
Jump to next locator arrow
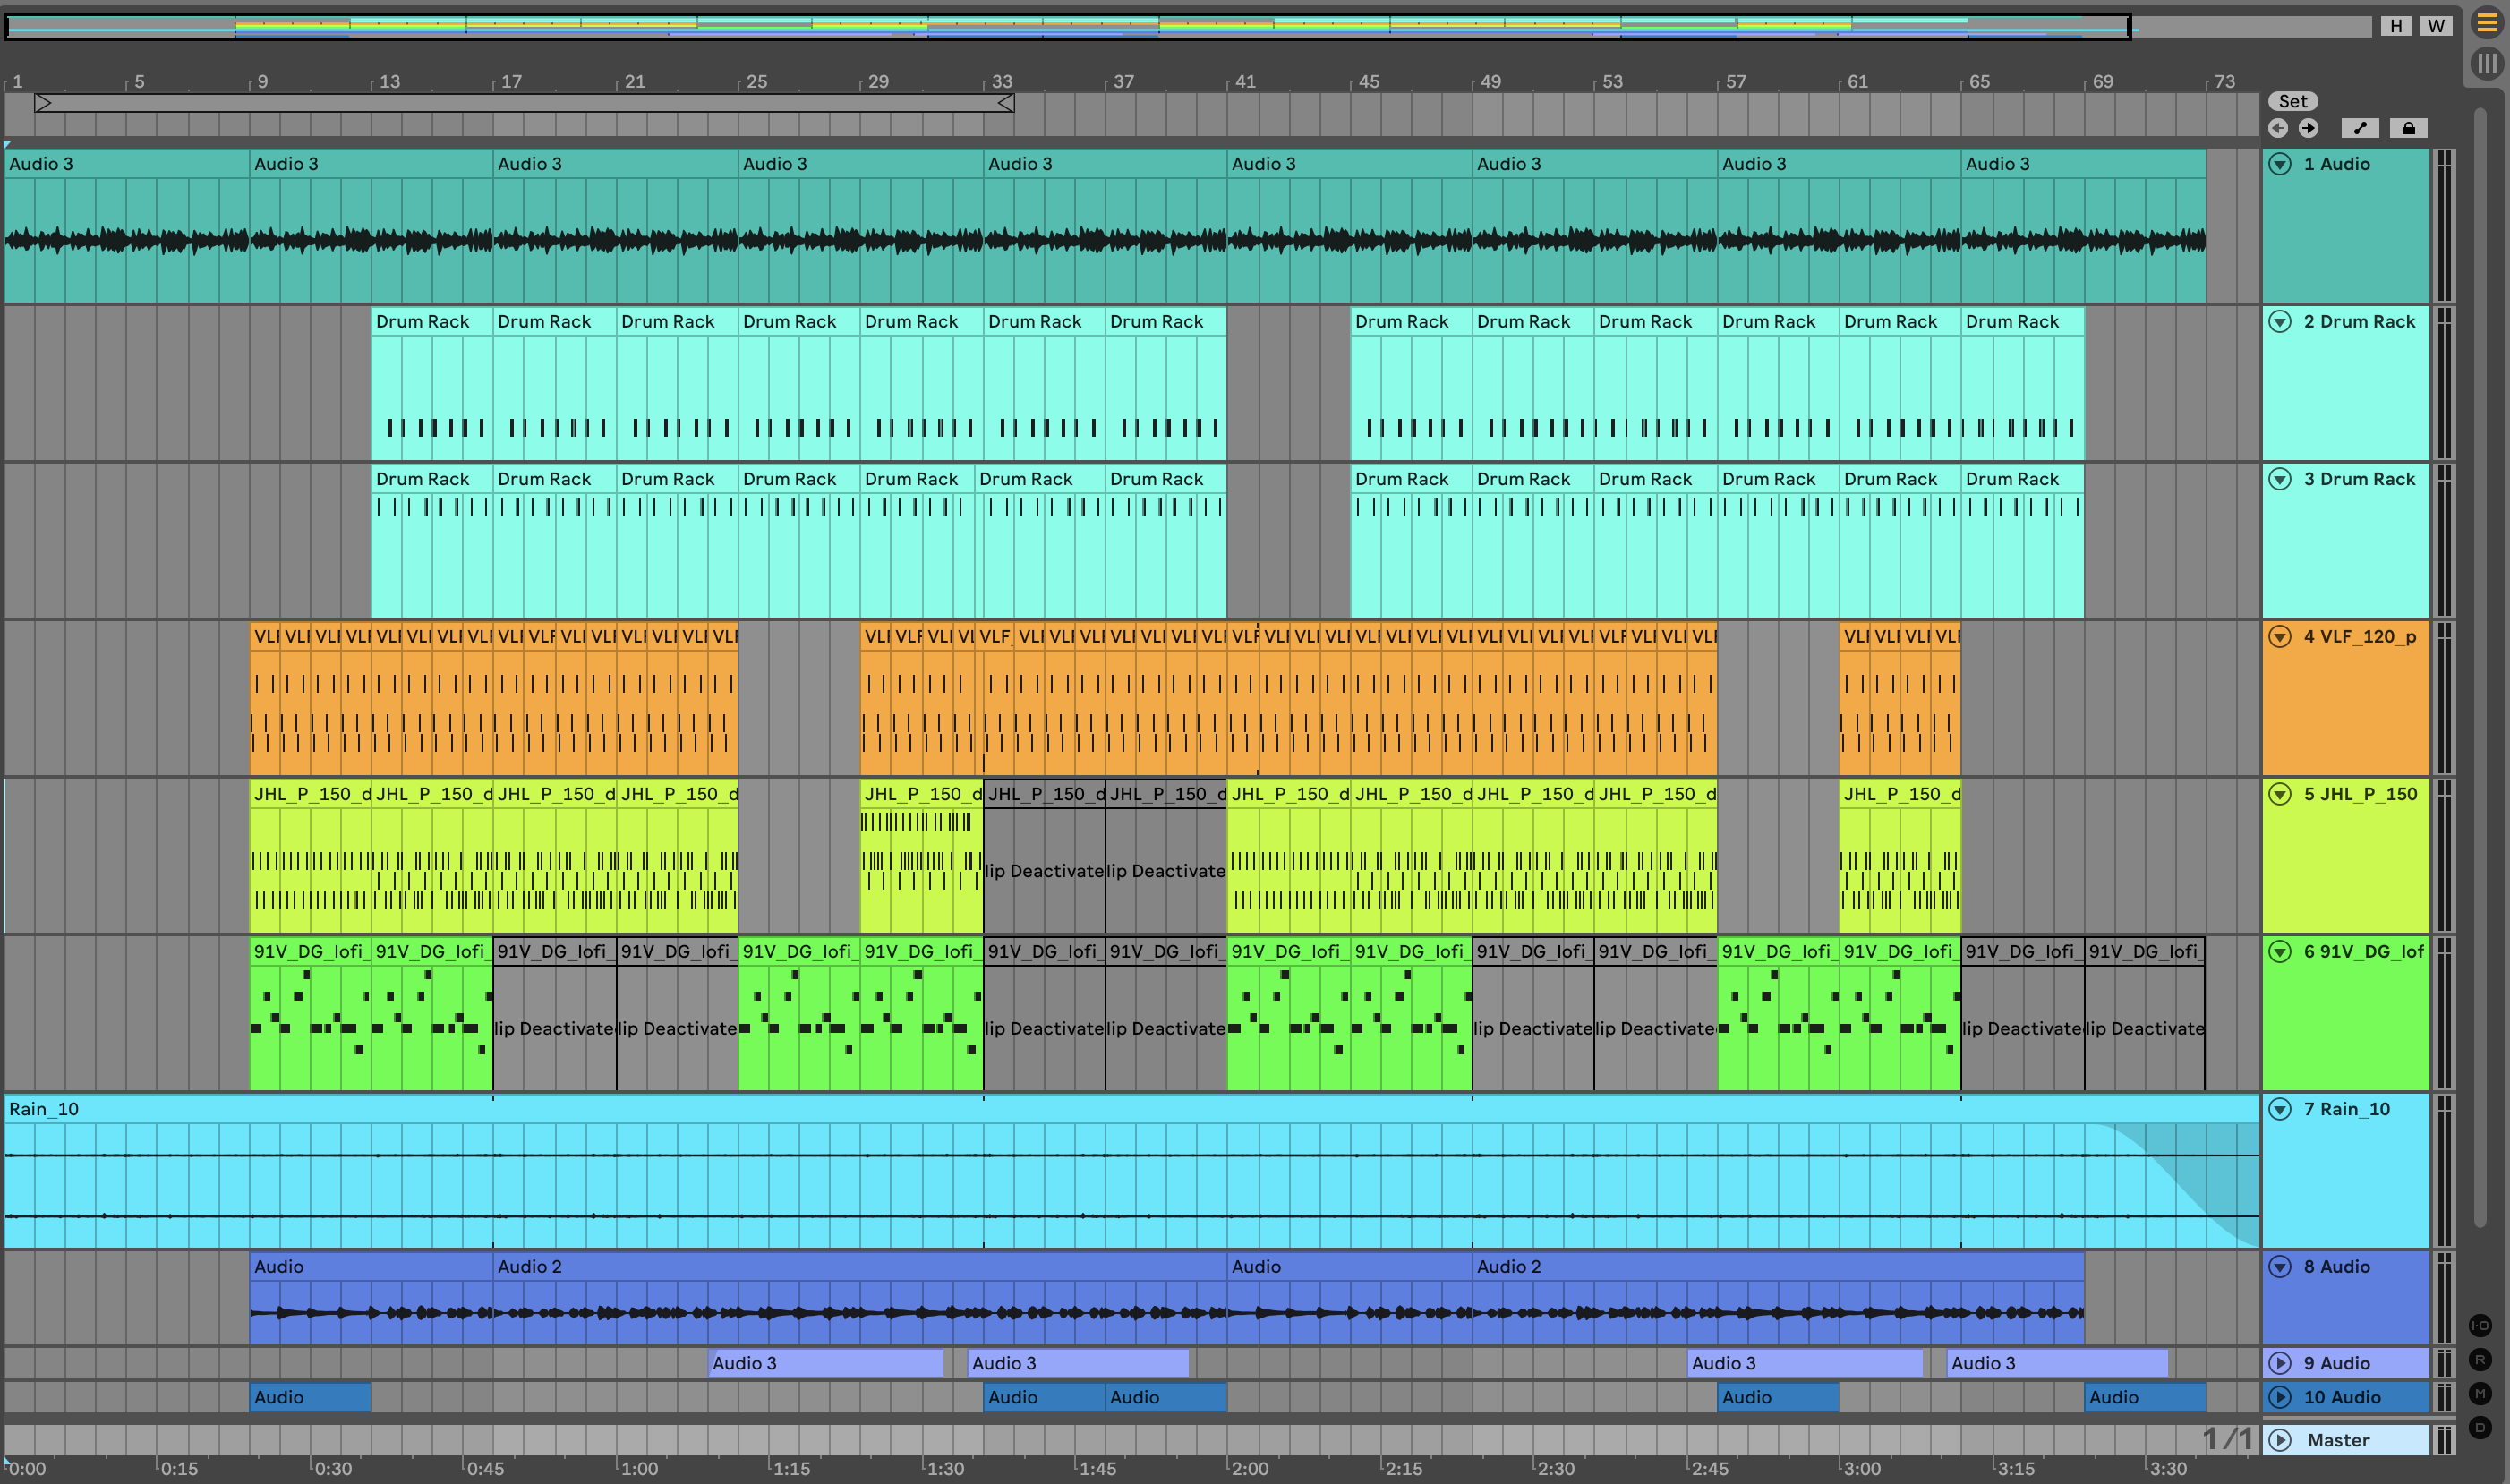pyautogui.click(x=2308, y=128)
